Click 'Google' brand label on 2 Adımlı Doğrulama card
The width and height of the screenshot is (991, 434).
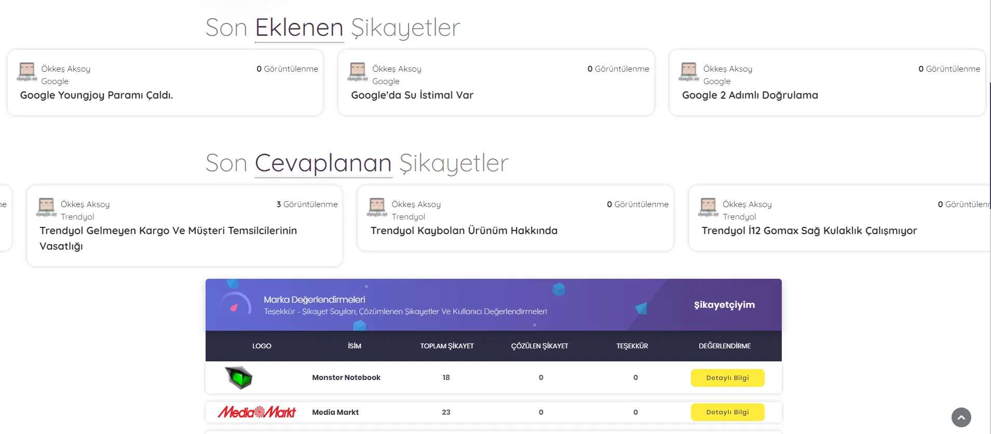click(x=717, y=81)
